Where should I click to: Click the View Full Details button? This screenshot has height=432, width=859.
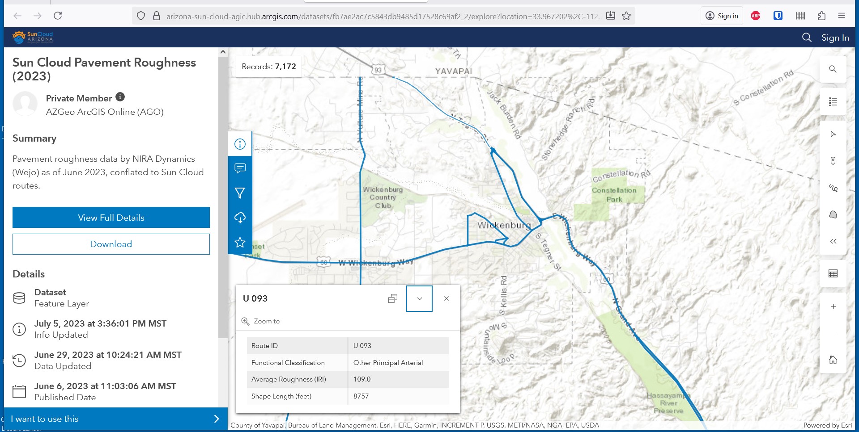(111, 218)
